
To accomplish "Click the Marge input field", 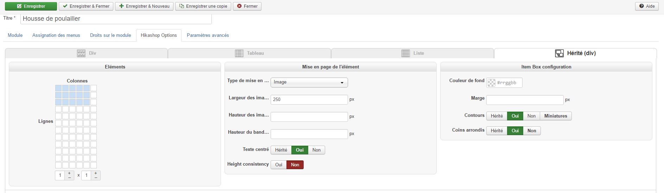I will click(525, 100).
